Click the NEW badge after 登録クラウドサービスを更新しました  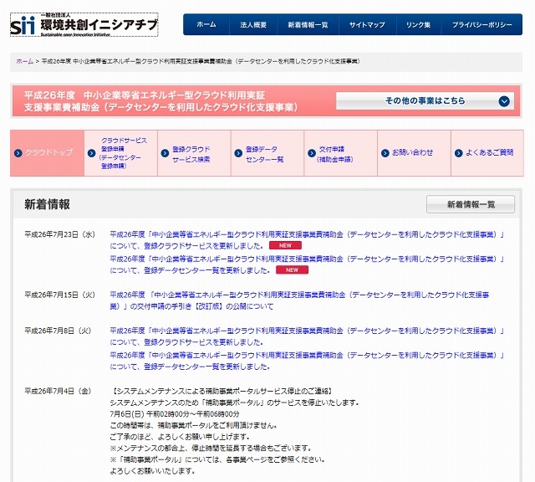click(x=285, y=245)
